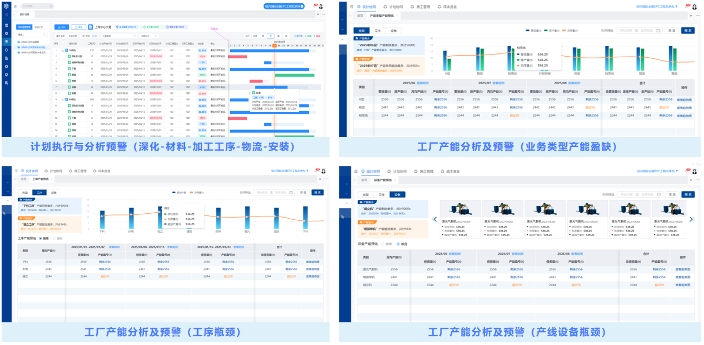Screen dimensions: 704x345
Task: Click the next arrow of the equipment carousel
Action: (x=691, y=219)
